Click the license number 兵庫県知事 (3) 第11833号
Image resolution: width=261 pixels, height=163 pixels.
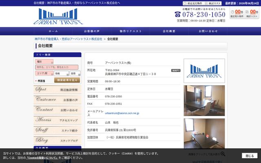(121, 130)
